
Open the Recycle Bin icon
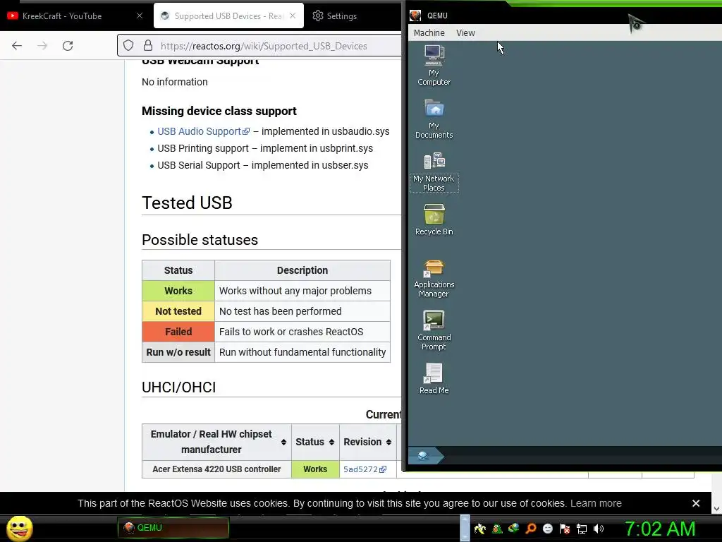coord(434,220)
